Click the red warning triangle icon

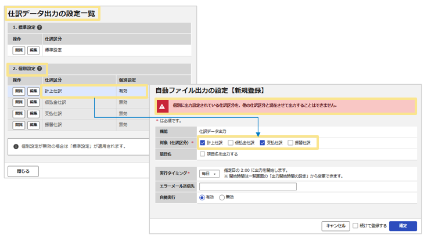[162, 106]
